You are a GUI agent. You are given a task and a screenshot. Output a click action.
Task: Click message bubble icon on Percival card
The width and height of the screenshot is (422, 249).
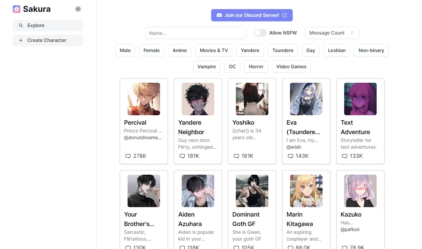[x=128, y=156]
